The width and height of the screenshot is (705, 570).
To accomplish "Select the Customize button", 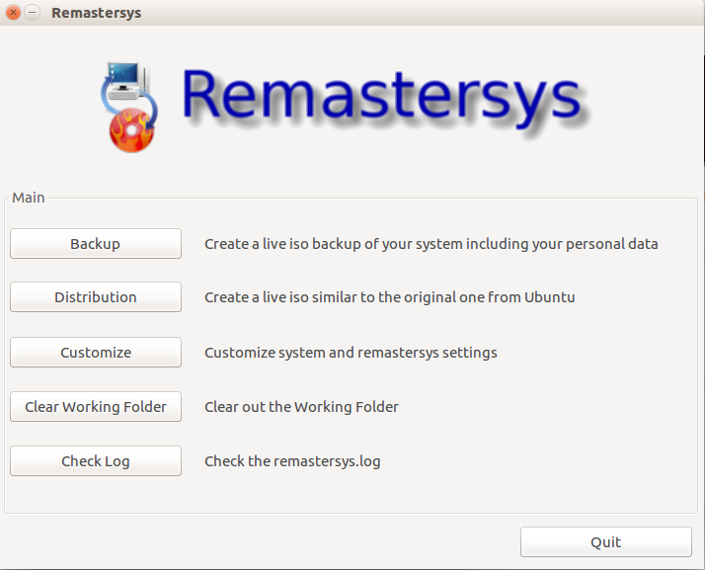I will click(x=96, y=353).
